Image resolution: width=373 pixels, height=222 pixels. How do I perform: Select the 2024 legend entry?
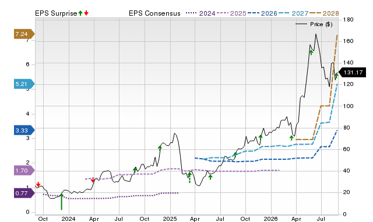(x=200, y=13)
